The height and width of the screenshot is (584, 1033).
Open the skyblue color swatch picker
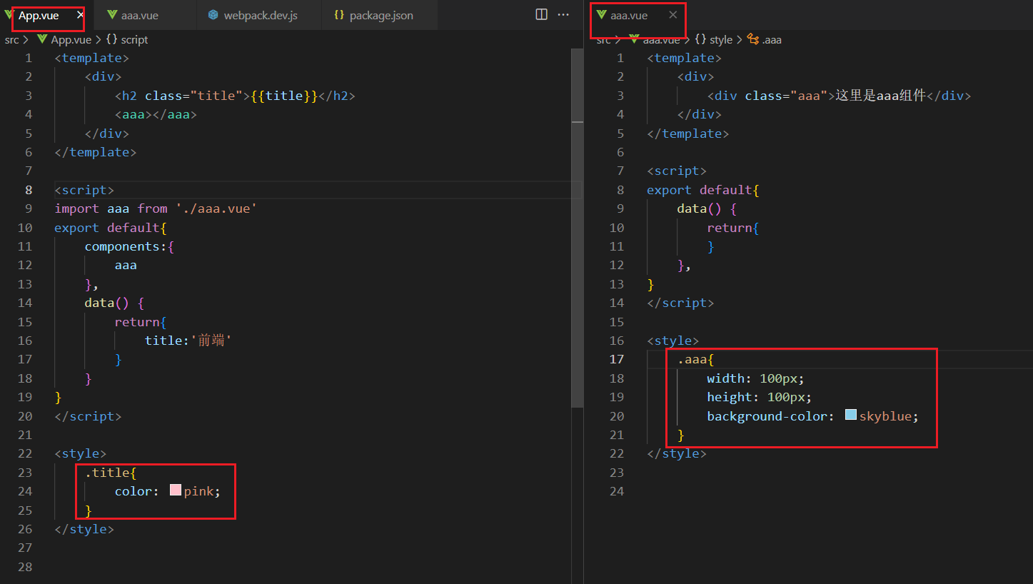pos(851,415)
